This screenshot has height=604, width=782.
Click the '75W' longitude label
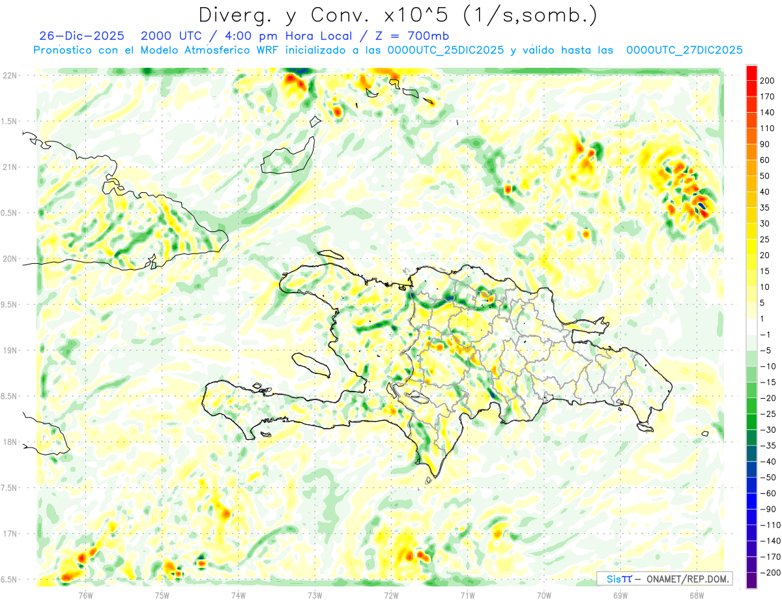(162, 595)
